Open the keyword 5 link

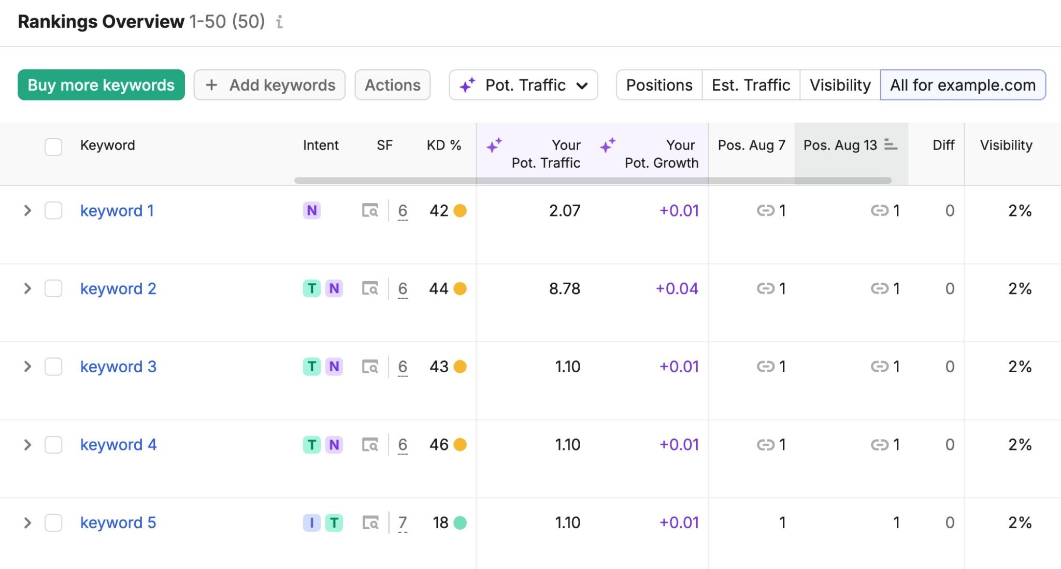(x=118, y=523)
